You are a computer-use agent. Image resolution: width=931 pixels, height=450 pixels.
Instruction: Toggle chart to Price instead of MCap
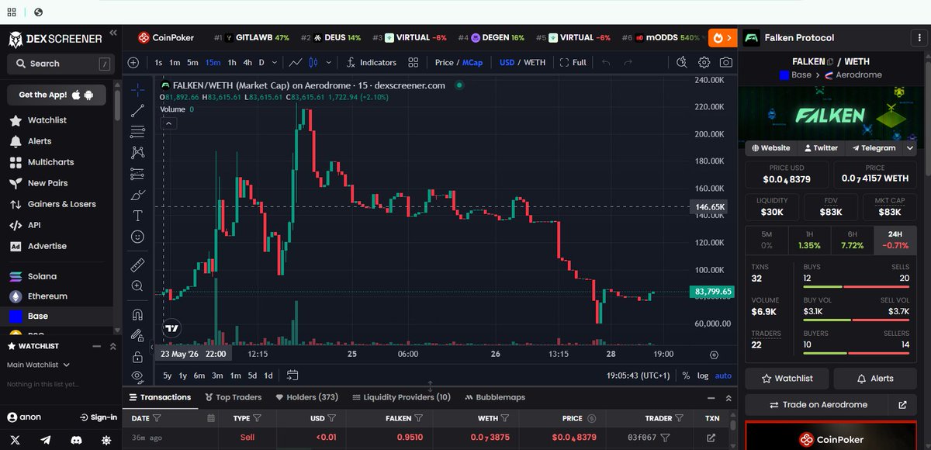pos(444,62)
